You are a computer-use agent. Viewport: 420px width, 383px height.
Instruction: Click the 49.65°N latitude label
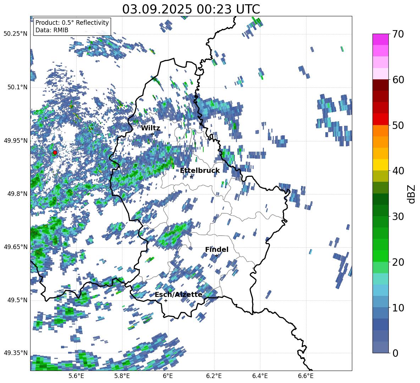tap(15, 247)
